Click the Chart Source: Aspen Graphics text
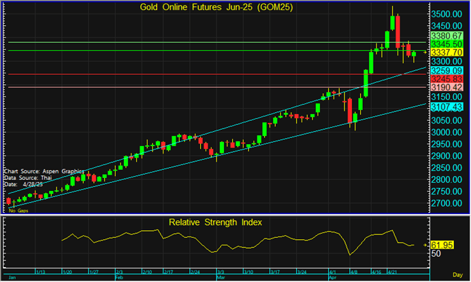Viewport: 471px width, 282px height. [x=37, y=171]
